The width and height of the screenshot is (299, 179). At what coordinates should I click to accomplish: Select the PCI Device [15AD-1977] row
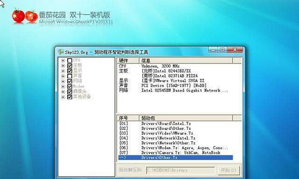coord(176,85)
